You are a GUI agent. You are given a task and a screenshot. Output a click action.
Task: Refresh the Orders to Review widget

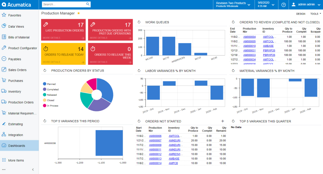click(233, 22)
